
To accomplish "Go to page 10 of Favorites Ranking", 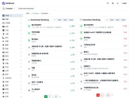I will (108, 95).
